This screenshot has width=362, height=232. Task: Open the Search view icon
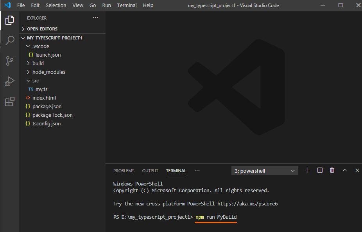(9, 41)
